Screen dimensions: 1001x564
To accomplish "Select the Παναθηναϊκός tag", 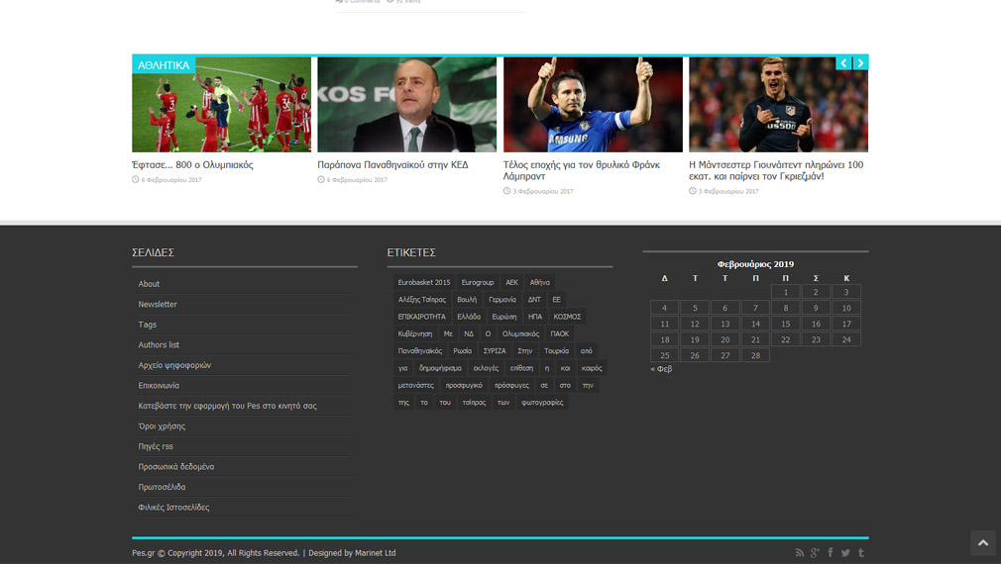I will pos(419,350).
